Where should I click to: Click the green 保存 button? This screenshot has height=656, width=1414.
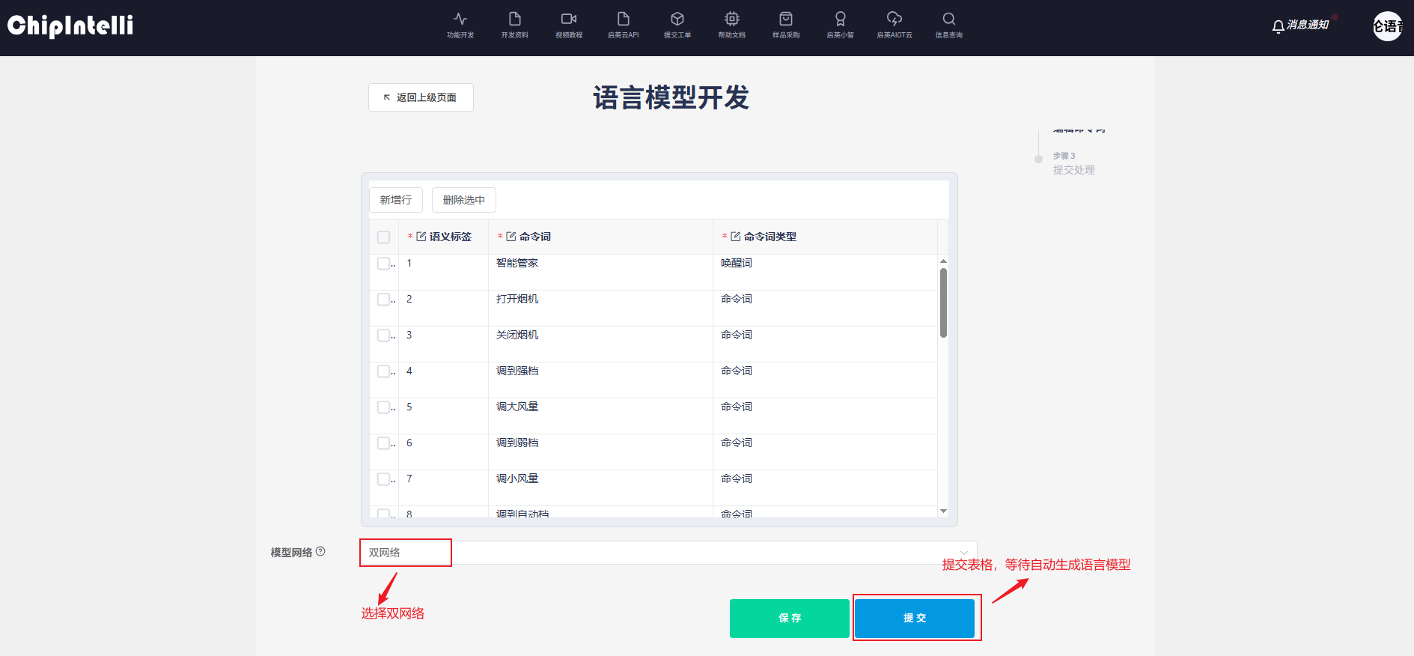pos(790,618)
